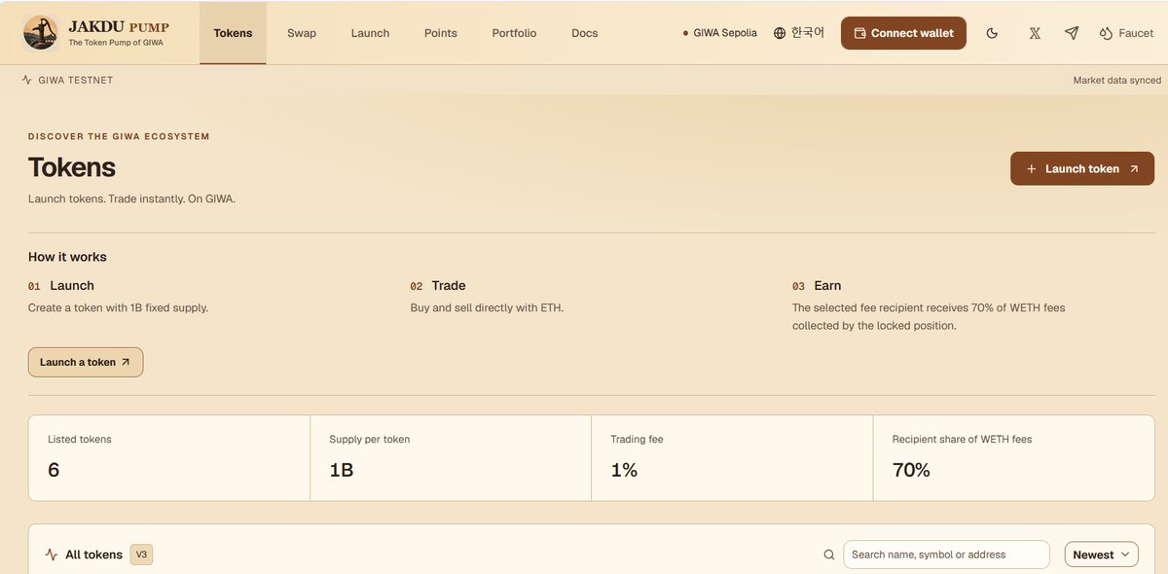This screenshot has width=1168, height=574.
Task: Click the wallet icon on Connect wallet
Action: coord(859,33)
